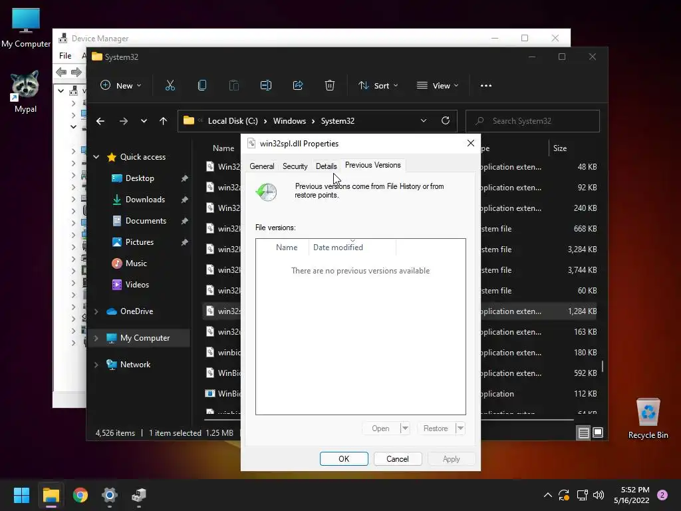This screenshot has width=681, height=511.
Task: Select My Computer desktop icon
Action: click(26, 27)
